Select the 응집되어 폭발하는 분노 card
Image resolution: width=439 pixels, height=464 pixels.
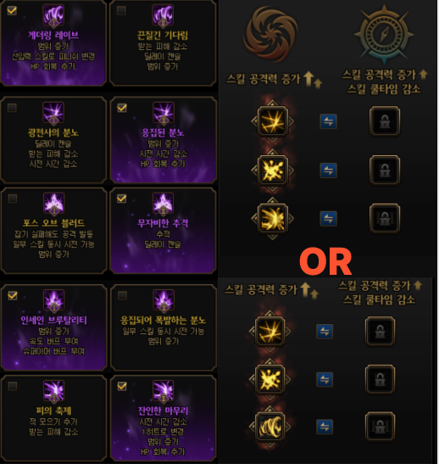pyautogui.click(x=164, y=327)
